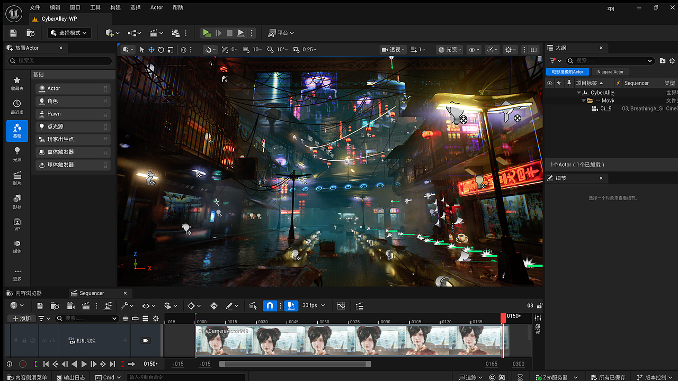This screenshot has height=381, width=678.
Task: Select the translate (move) gizmo tool
Action: pos(151,50)
